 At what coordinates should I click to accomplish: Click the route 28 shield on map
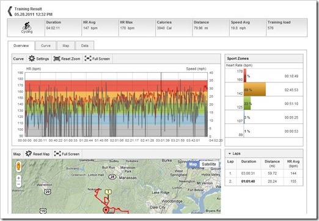[x=112, y=176]
